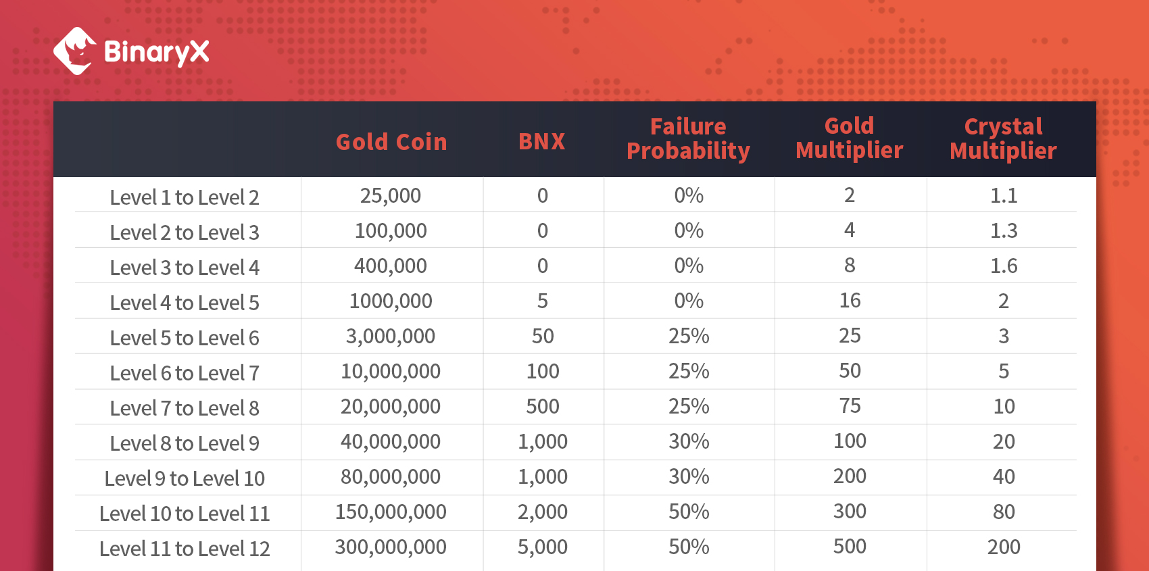Click the 300,000,000 gold coin cell
Viewport: 1149px width, 571px height.
coord(391,547)
